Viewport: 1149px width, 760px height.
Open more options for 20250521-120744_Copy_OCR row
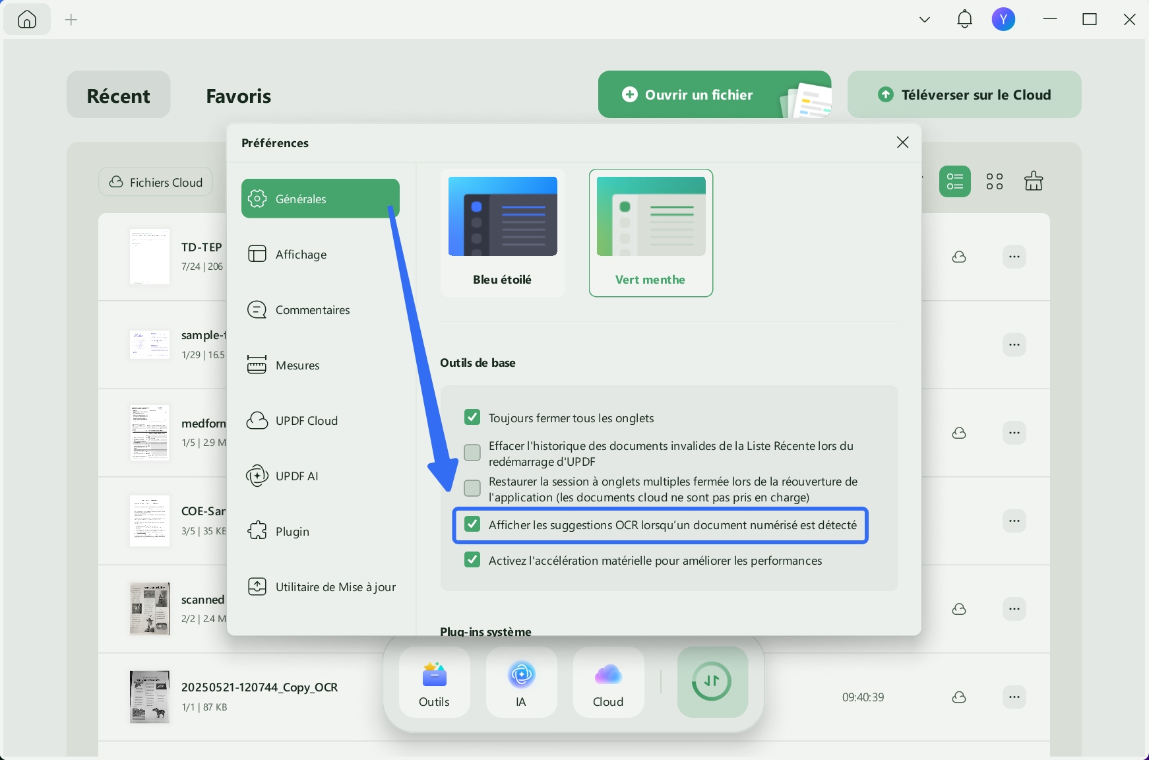tap(1014, 697)
